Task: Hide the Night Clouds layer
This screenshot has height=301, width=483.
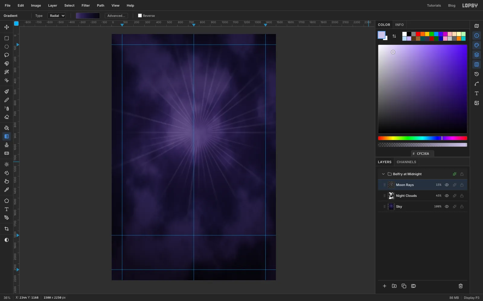Action: [447, 196]
